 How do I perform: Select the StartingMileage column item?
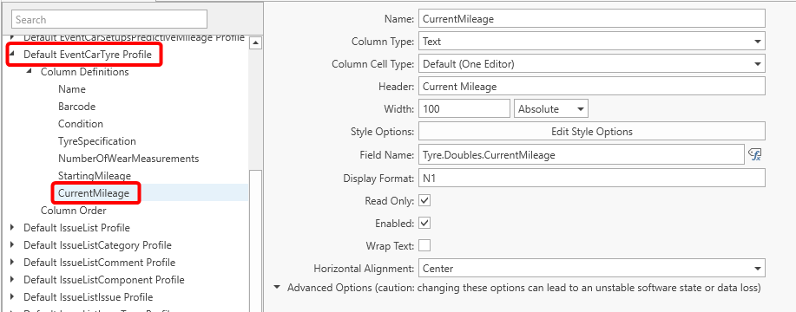(95, 176)
